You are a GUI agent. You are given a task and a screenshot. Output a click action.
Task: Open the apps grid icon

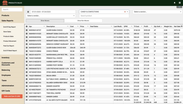(180, 3)
